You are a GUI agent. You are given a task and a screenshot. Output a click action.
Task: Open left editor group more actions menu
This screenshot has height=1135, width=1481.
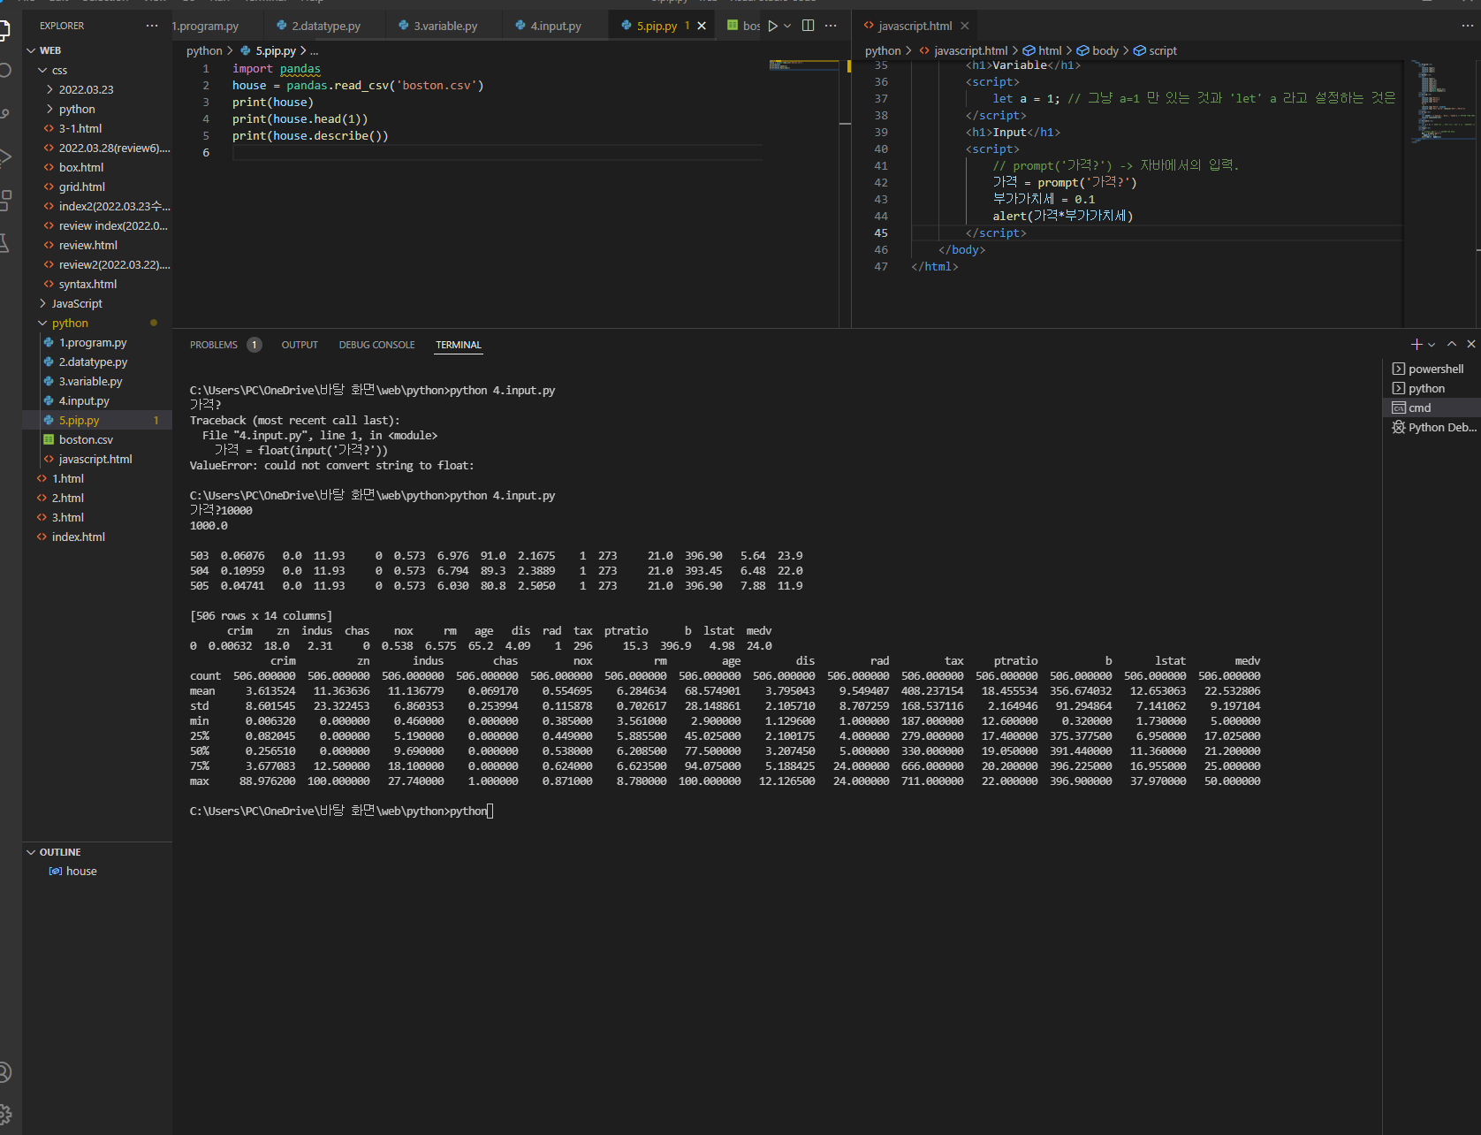pyautogui.click(x=831, y=26)
